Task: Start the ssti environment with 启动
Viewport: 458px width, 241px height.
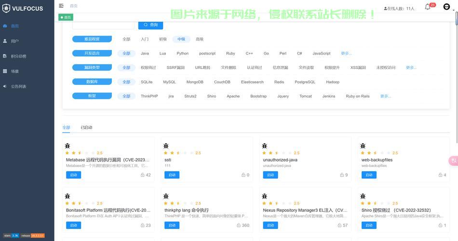Action: 172,175
